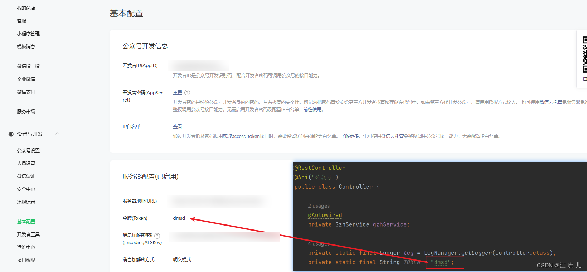Open 接口权限
587x272 pixels.
[26, 260]
